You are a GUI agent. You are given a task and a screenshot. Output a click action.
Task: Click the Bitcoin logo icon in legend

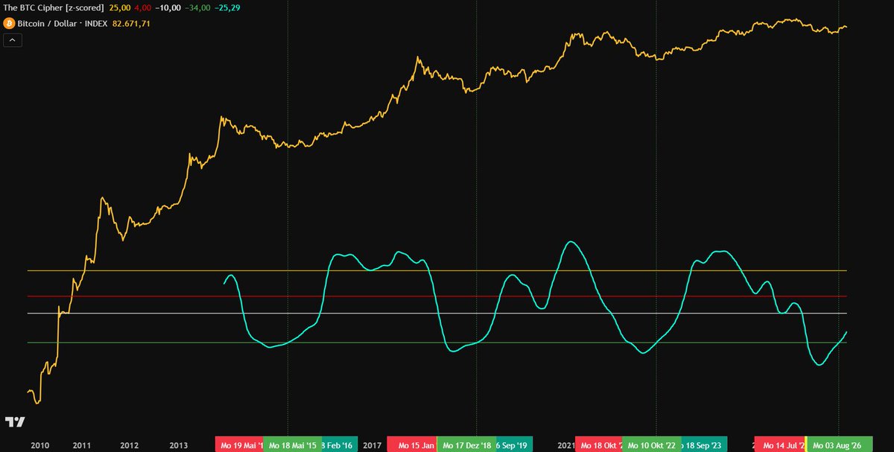pyautogui.click(x=10, y=24)
